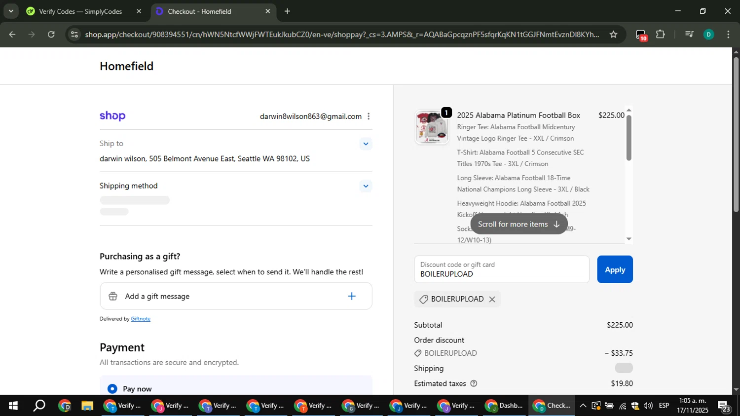Open the extension with red 10 badge
740x416 pixels.
pos(641,35)
